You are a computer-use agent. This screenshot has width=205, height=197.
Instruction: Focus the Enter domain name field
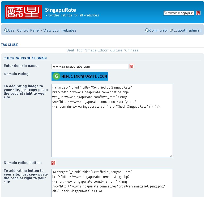(90, 66)
